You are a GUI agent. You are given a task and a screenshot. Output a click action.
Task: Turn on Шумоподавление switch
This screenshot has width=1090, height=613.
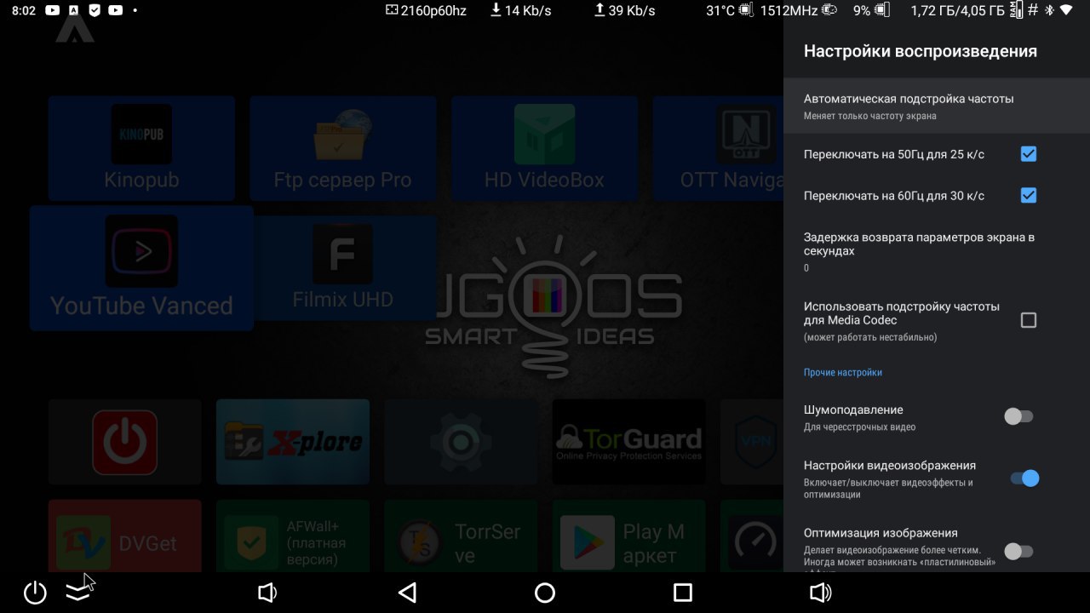pos(1018,416)
